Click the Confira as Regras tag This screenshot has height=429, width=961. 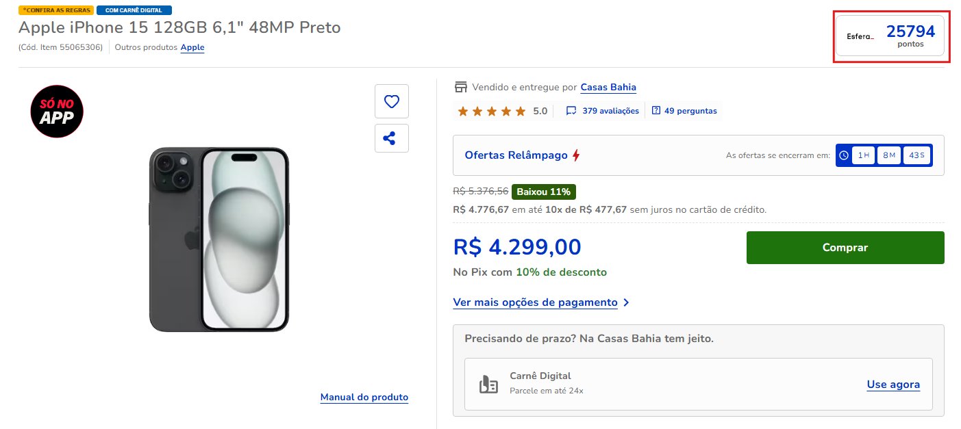click(x=55, y=10)
